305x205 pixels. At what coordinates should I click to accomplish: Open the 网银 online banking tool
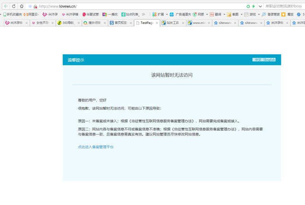(x=198, y=14)
